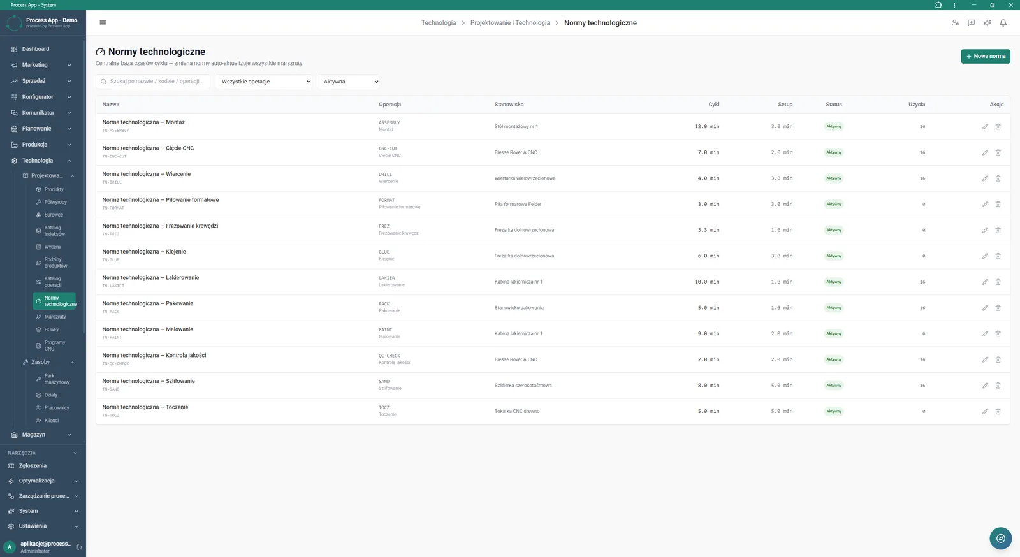Viewport: 1020px width, 557px height.
Task: Expand the System sidebar section
Action: click(x=43, y=511)
